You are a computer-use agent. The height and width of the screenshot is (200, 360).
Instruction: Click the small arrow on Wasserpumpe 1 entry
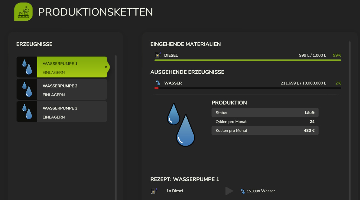pyautogui.click(x=106, y=67)
